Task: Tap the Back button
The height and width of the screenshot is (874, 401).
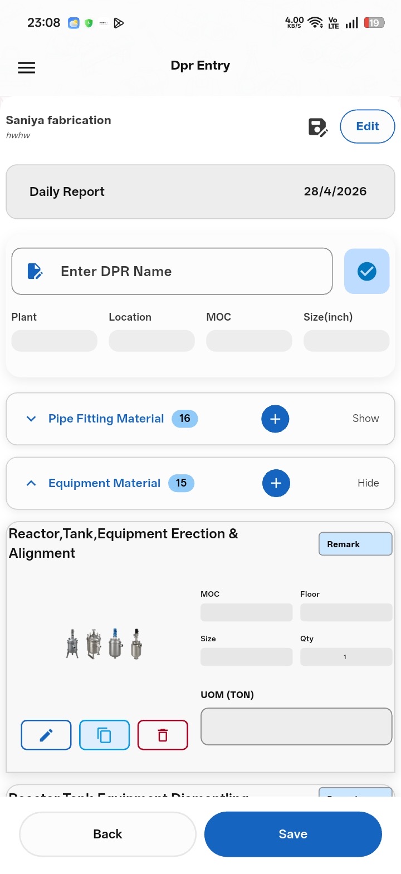Action: 107,834
